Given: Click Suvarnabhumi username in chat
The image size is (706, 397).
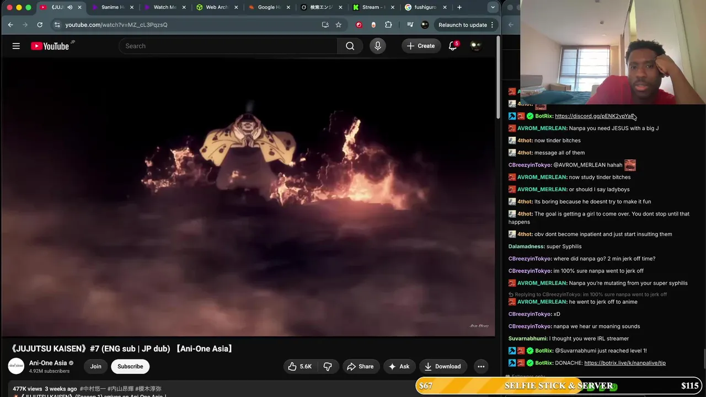Looking at the screenshot, I should (x=528, y=339).
